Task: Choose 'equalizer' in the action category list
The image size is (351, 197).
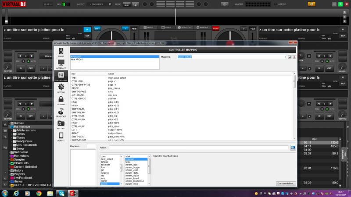Action: (107, 164)
